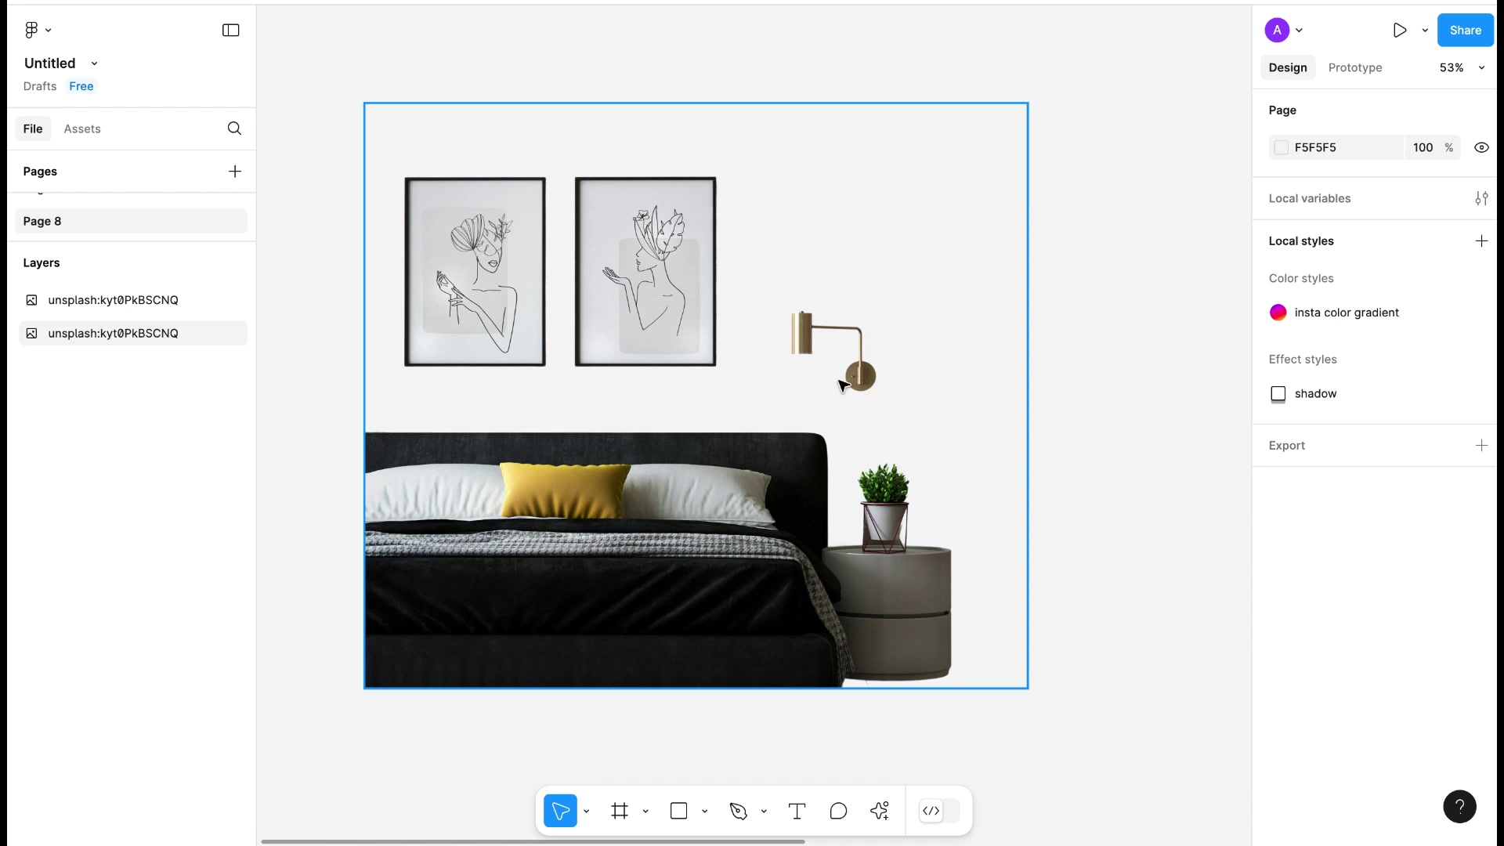Toggle Dev Mode switch in toolbar
This screenshot has height=846, width=1504.
[x=940, y=811]
